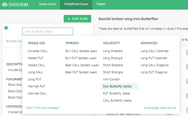Choose Long Straddle strategy

coord(113,51)
